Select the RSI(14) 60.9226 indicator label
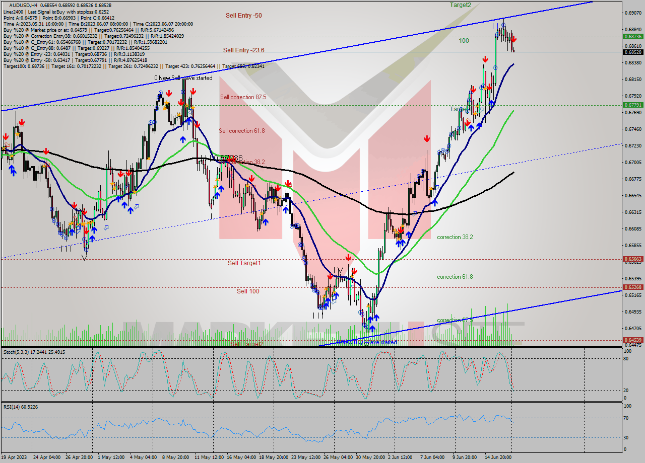Viewport: 645px width, 463px height. pos(20,407)
